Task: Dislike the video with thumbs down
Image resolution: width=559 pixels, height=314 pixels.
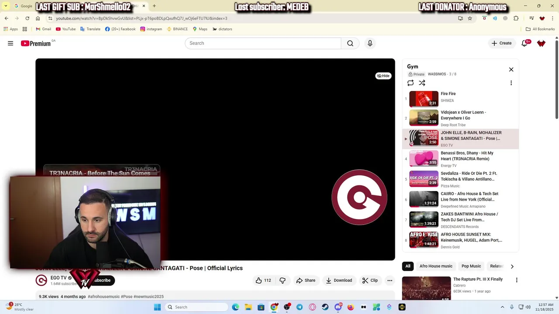Action: [x=283, y=280]
